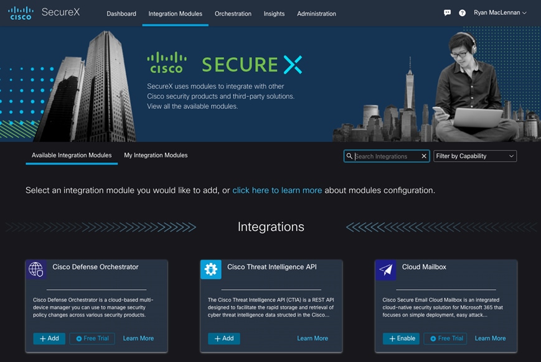Click the Cisco Defense Orchestrator card title
The image size is (541, 362).
click(96, 267)
